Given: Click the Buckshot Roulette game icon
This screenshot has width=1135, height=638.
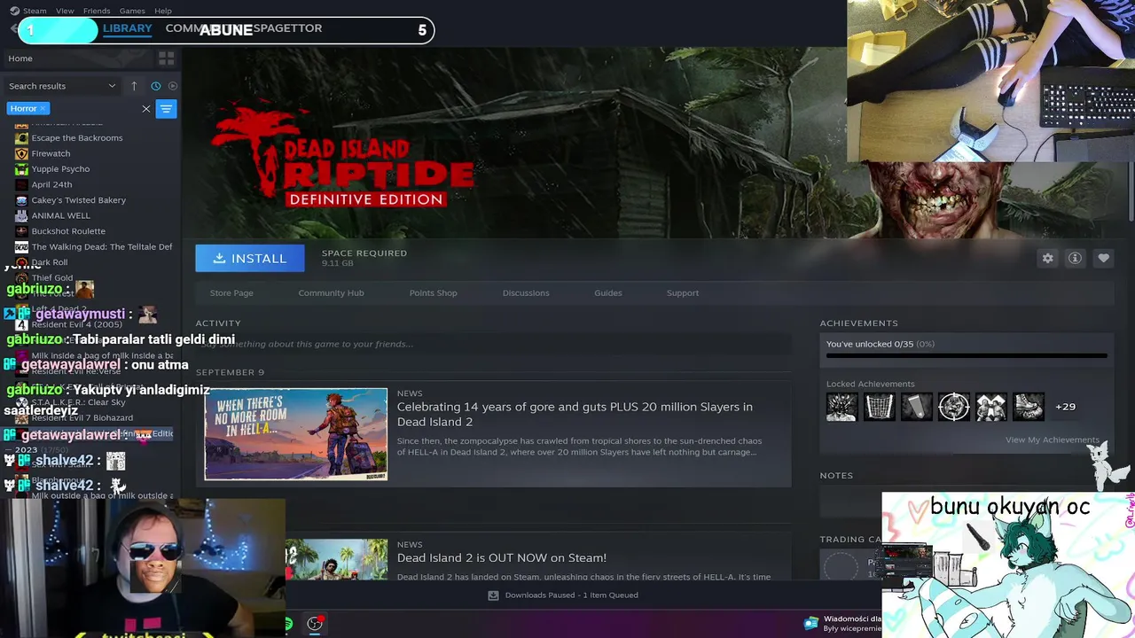Looking at the screenshot, I should (21, 230).
